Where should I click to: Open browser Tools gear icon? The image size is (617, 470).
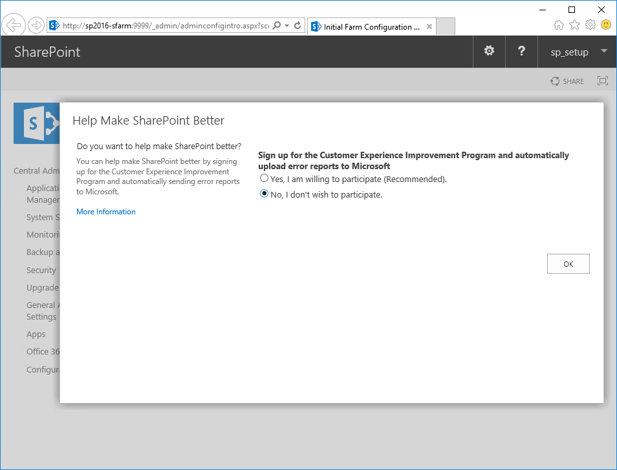point(590,25)
